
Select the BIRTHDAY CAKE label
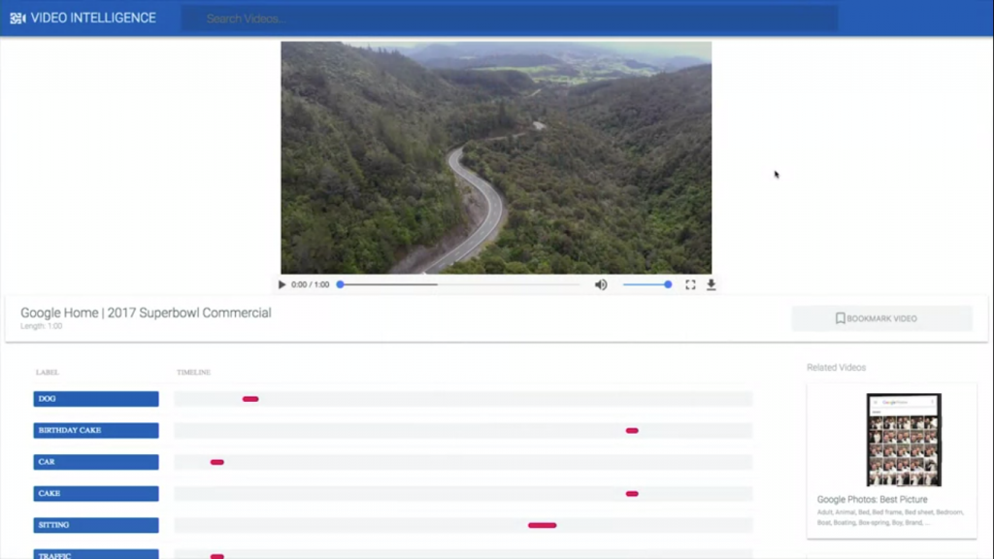tap(96, 430)
